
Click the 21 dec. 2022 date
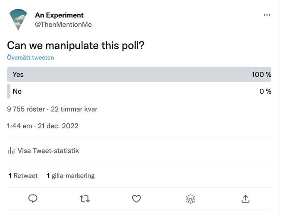(58, 126)
